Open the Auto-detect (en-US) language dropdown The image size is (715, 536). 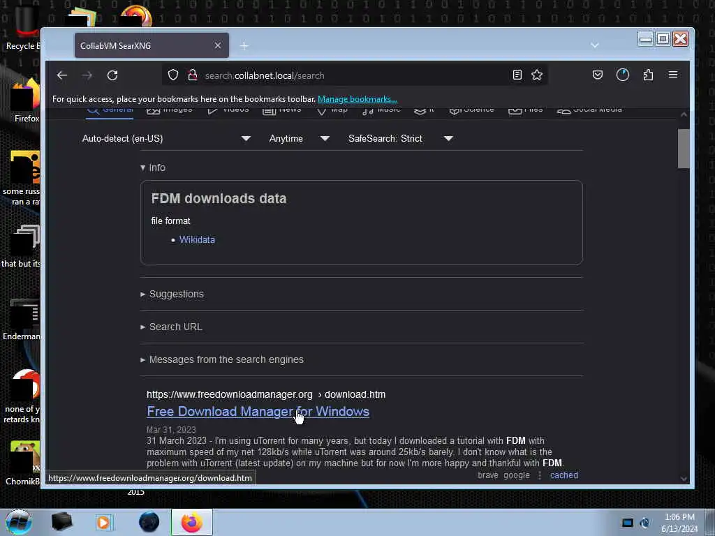coord(166,139)
